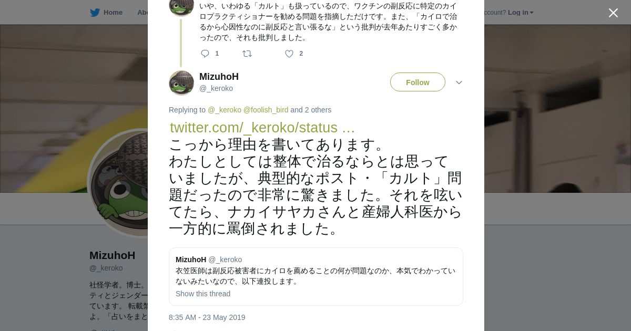Close the tweet overlay with X
Screen dimensions: 631x331
point(613,13)
